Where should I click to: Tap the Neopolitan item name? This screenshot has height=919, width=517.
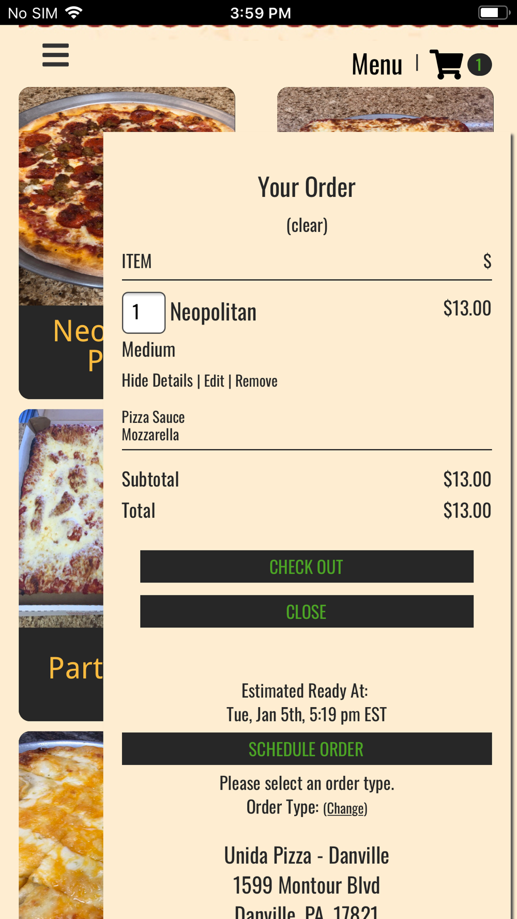[213, 312]
